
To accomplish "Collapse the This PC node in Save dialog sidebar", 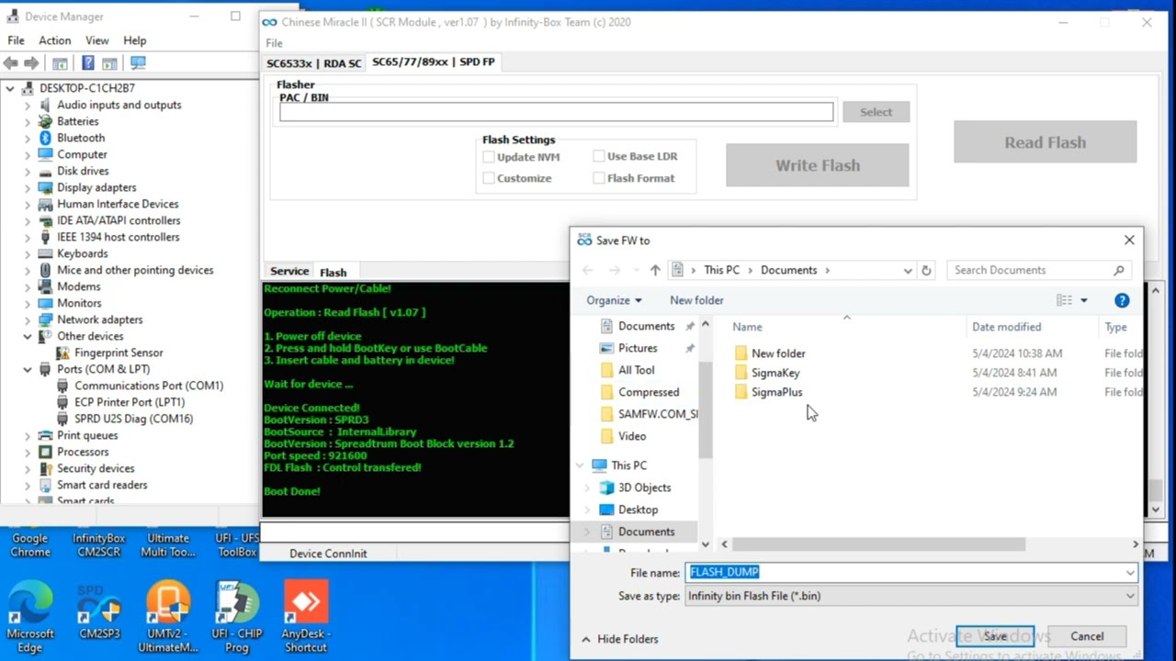I will pyautogui.click(x=580, y=465).
